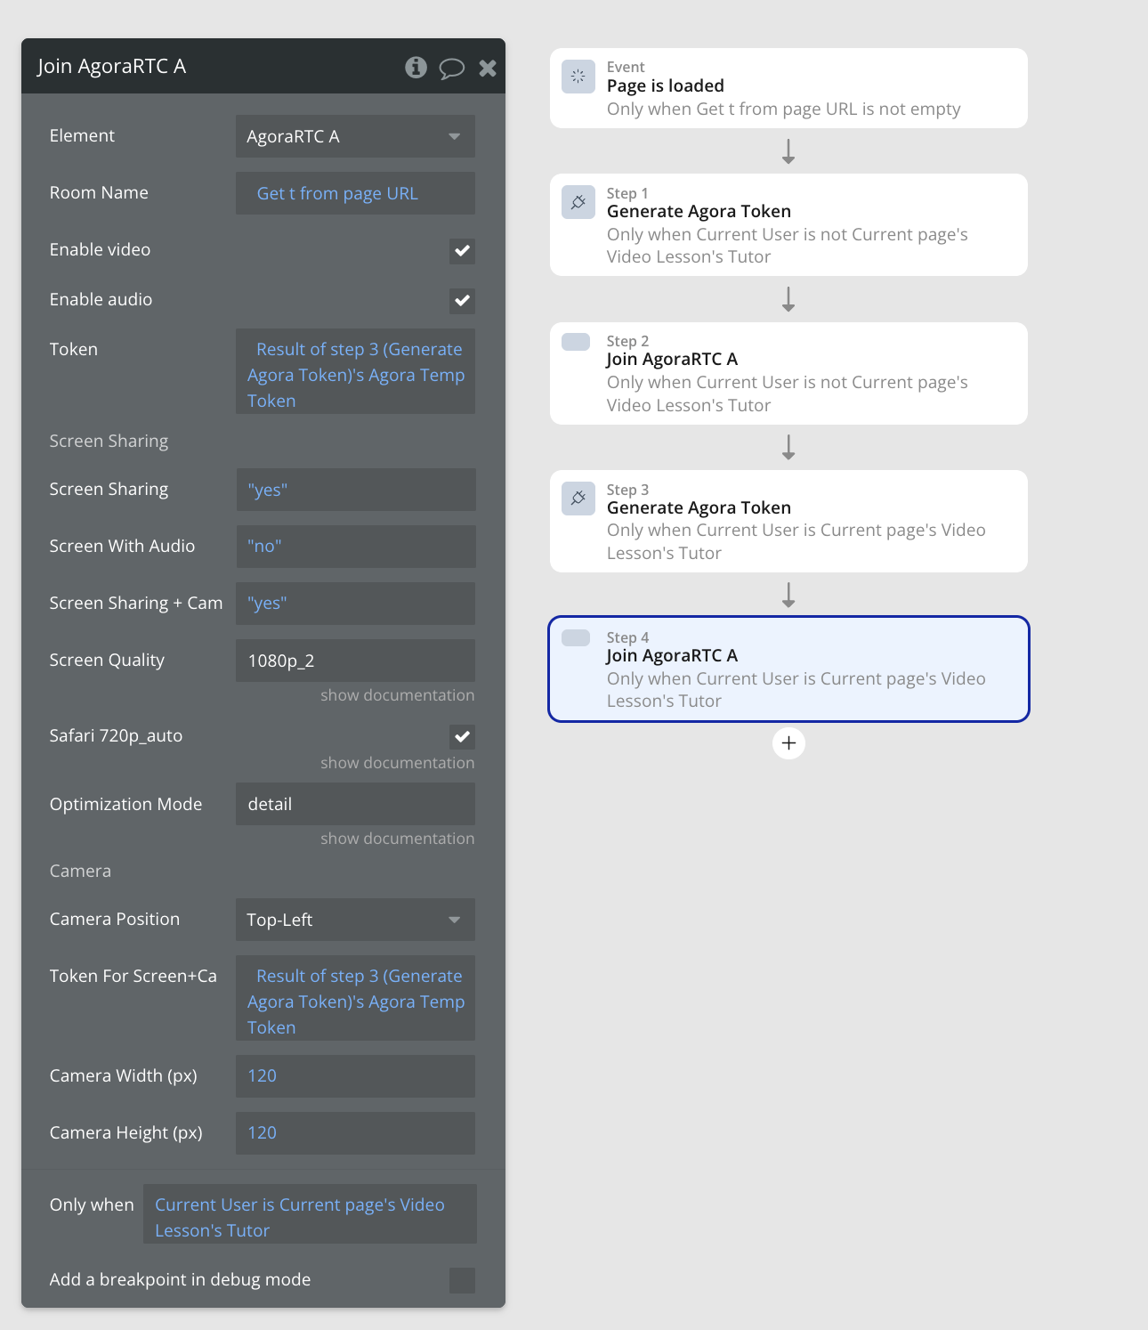The image size is (1148, 1330).
Task: Open Camera Position Top-Left dropdown
Action: pos(355,920)
